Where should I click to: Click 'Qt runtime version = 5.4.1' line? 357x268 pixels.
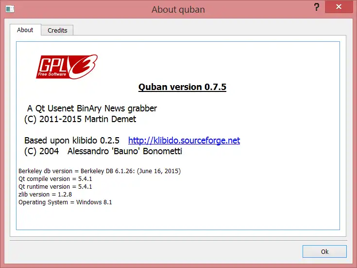click(x=55, y=187)
